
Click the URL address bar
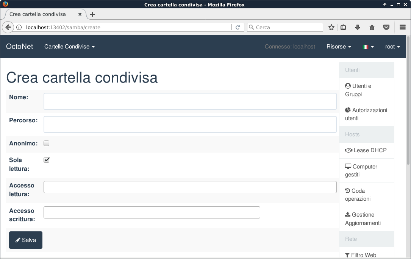click(128, 27)
